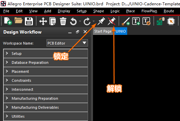180x121 pixels.
Task: Select the Add Line tool icon
Action: pos(126,21)
